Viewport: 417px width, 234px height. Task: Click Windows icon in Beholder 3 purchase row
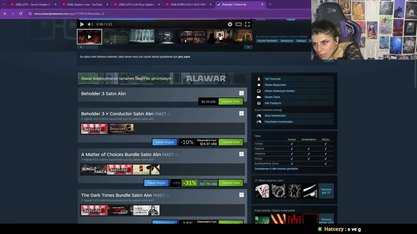241,93
